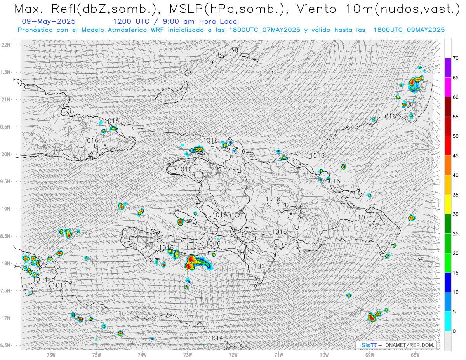Pick the gold 35-40 dBZ colorbar segment

pyautogui.click(x=448, y=185)
